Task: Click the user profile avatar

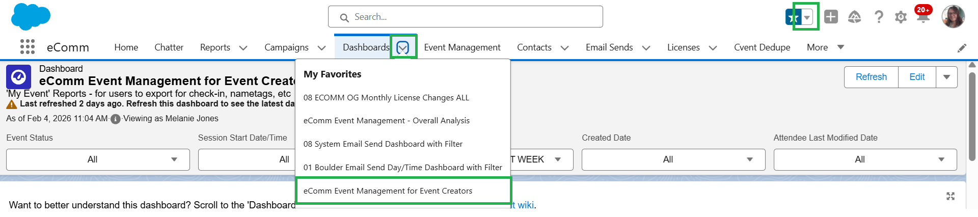Action: tap(953, 17)
